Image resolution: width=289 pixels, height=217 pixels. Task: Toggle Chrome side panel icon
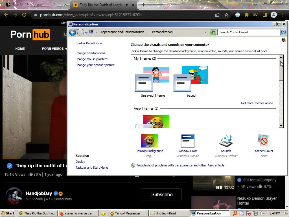pyautogui.click(x=265, y=15)
